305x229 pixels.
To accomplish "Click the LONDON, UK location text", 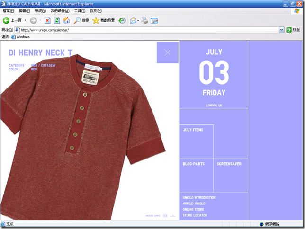I will pos(214,106).
